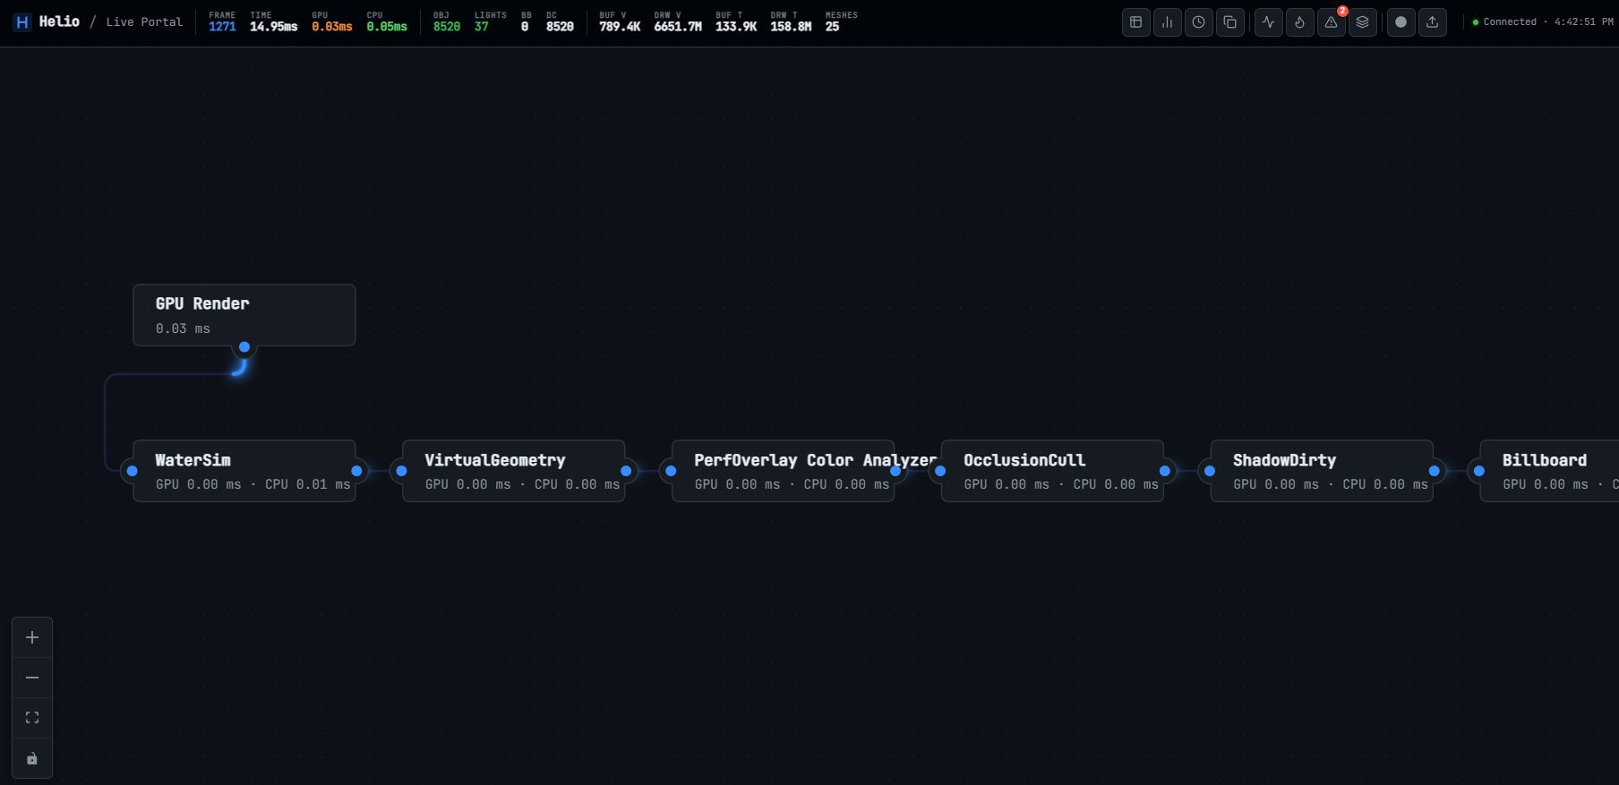Click the BB 0 stat
1619x785 pixels.
tap(527, 21)
